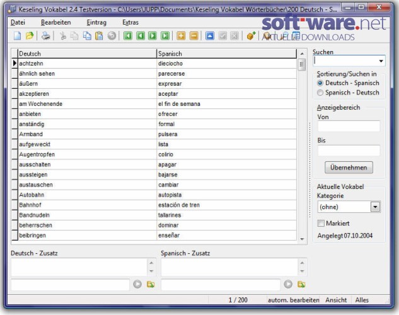Viewport: 399px width, 315px height.
Task: Delete entry with the orange minus icon
Action: pyautogui.click(x=194, y=35)
